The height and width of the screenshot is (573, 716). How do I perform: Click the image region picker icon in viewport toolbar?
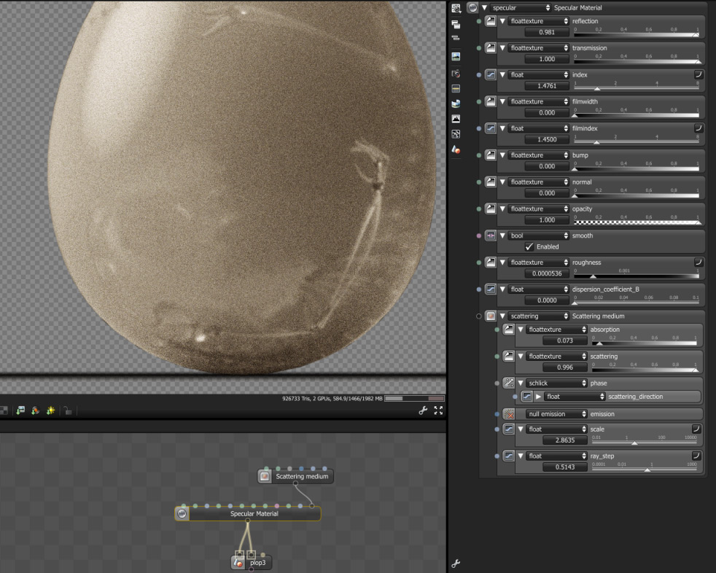(x=20, y=410)
